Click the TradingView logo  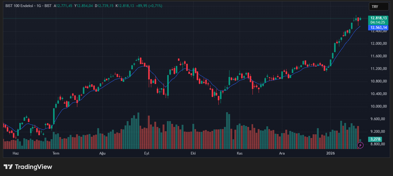pos(28,167)
